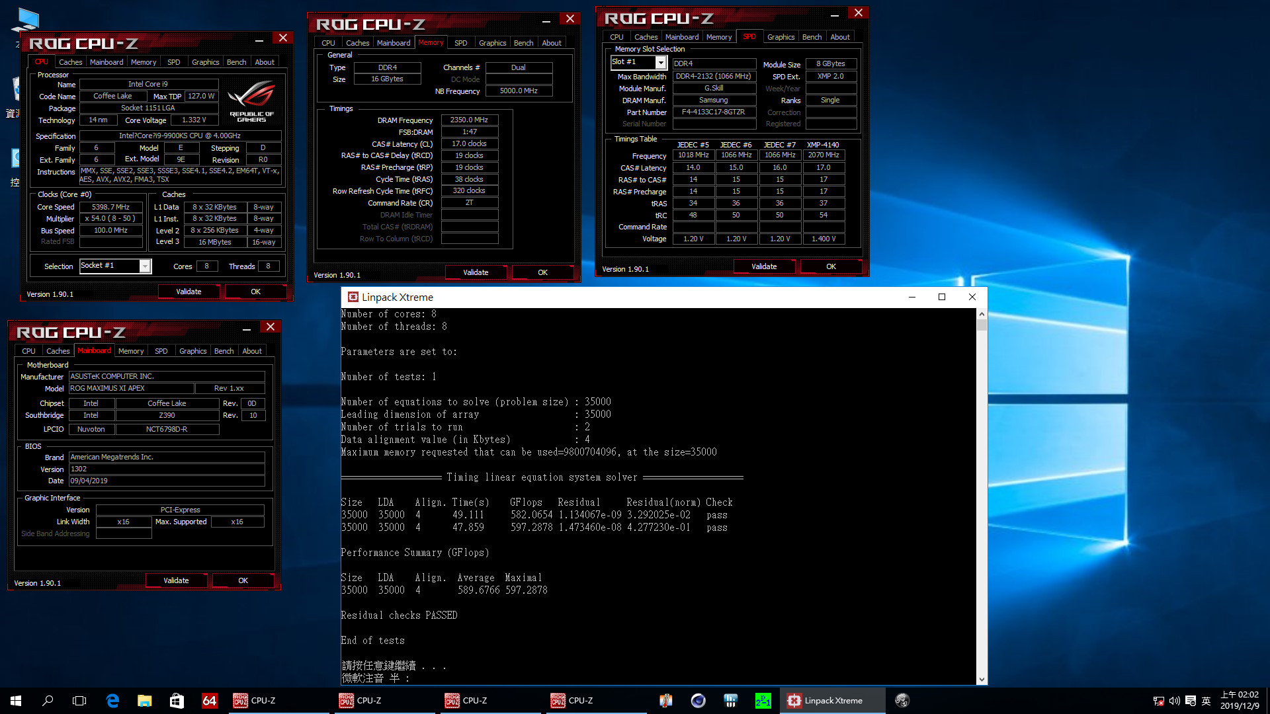Open File Explorer from the taskbar
Screen dimensions: 1270x714
click(x=144, y=700)
